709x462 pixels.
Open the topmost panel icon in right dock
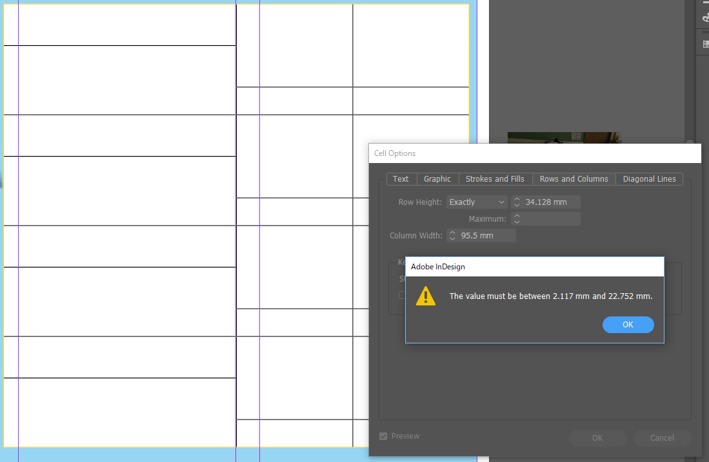point(704,16)
